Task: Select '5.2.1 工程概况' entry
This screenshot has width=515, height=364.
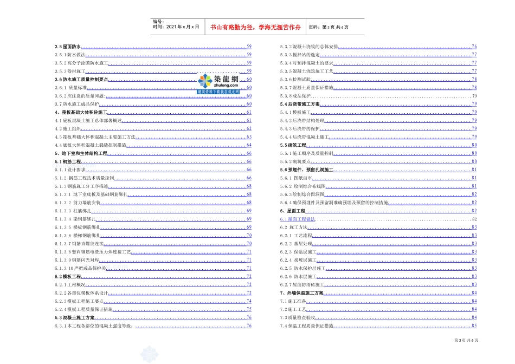Action: tap(153, 284)
